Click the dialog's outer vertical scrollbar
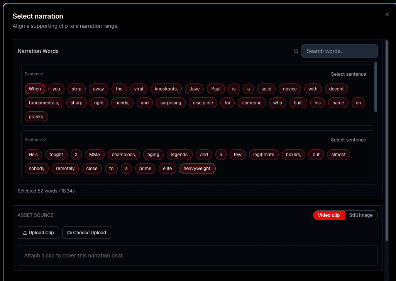The height and width of the screenshot is (281, 396). [x=387, y=139]
